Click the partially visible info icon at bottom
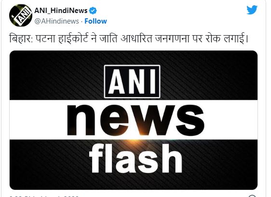 point(252,196)
